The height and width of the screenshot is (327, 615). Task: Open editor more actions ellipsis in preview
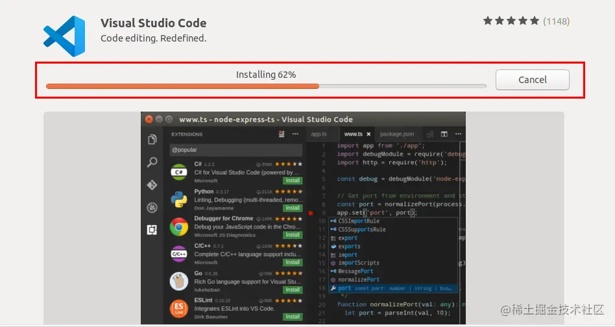click(x=458, y=134)
